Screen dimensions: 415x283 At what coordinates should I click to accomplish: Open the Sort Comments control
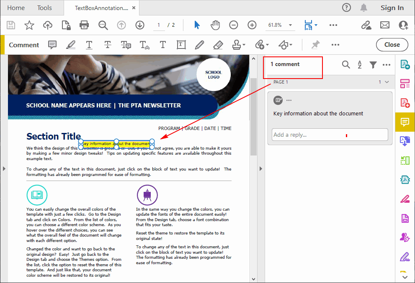tap(359, 65)
